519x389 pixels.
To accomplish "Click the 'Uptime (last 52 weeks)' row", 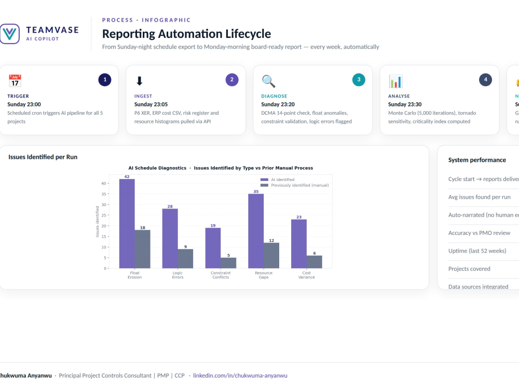I will [x=484, y=251].
